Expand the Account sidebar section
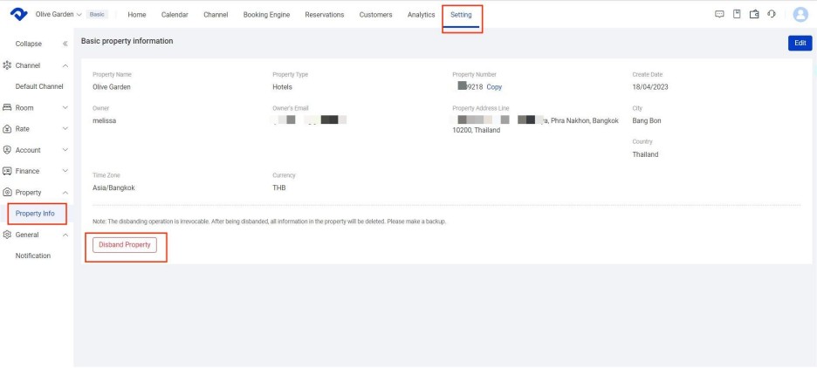This screenshot has height=368, width=817. [x=65, y=150]
